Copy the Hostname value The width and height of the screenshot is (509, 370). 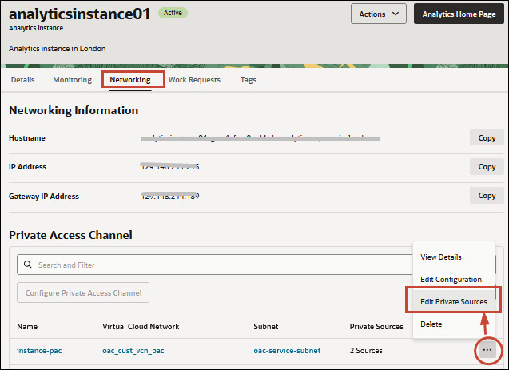click(x=487, y=138)
